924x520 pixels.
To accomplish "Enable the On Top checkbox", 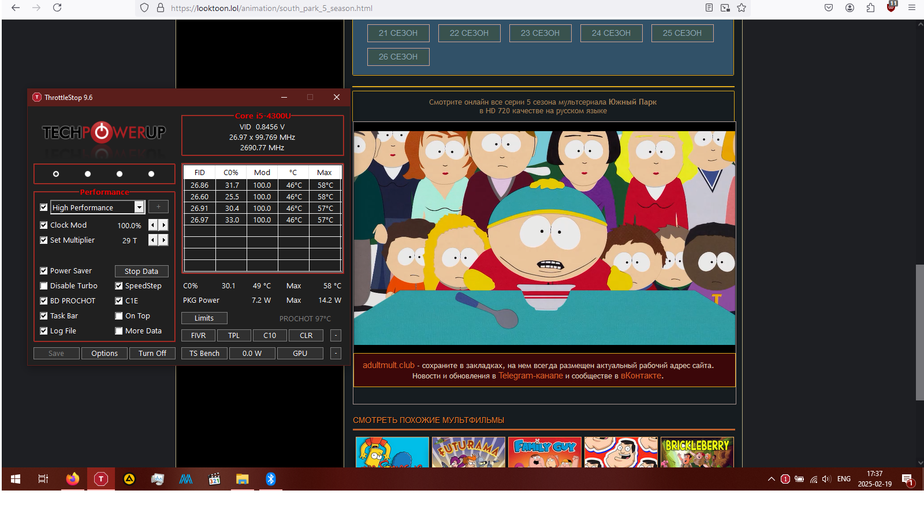I will click(118, 316).
